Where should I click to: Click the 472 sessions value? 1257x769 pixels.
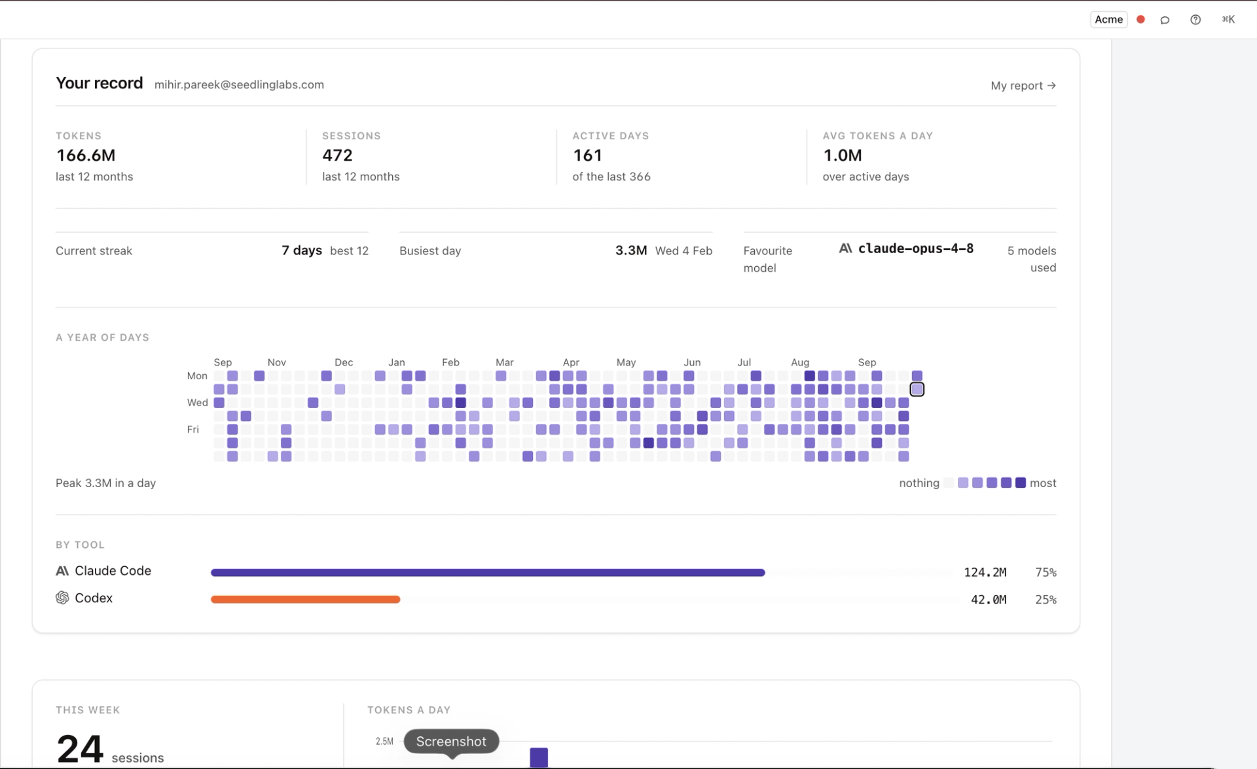337,156
